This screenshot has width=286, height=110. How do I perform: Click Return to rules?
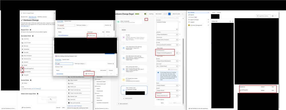pos(176,14)
